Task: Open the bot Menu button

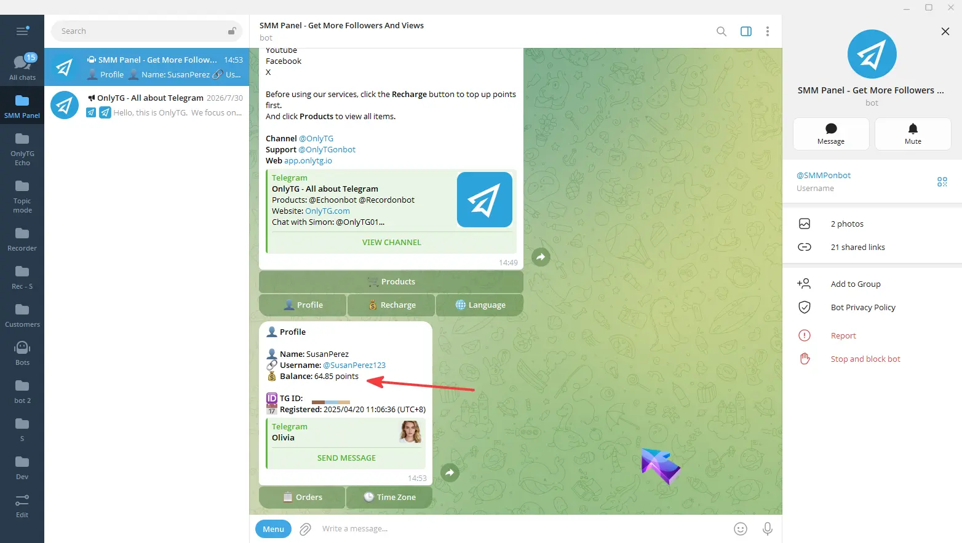Action: 273,529
